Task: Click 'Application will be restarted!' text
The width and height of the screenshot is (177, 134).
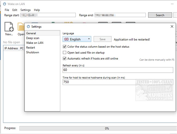Action: (132, 39)
